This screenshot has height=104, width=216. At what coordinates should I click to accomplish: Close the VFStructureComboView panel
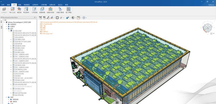pyautogui.click(x=36, y=18)
